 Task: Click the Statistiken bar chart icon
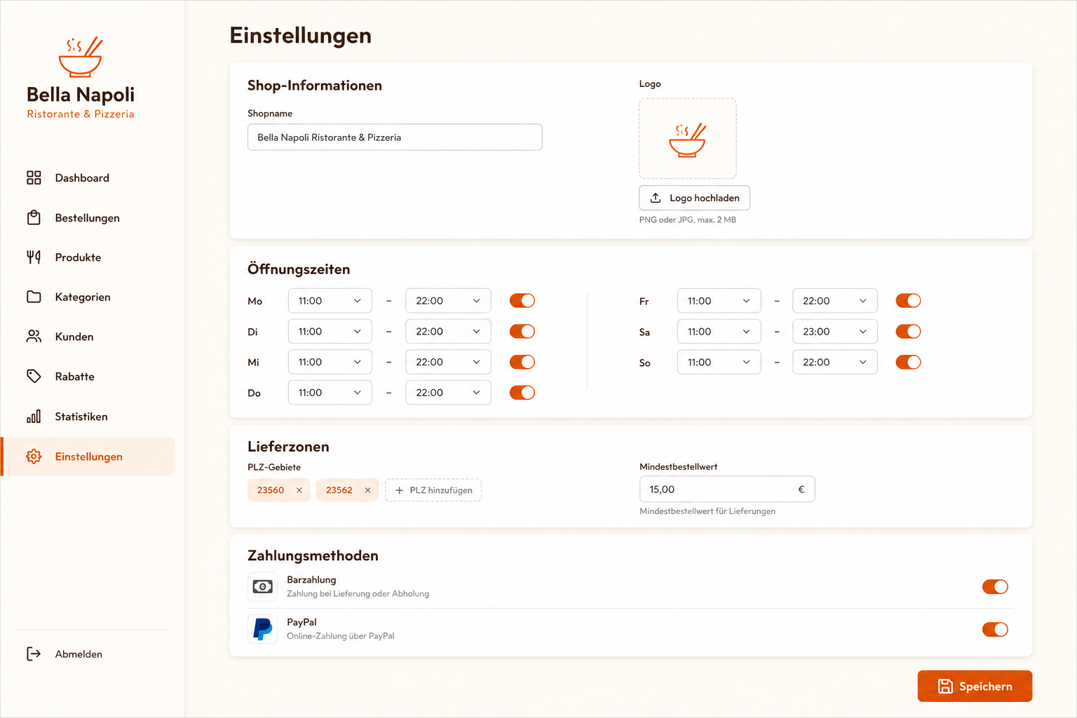(34, 416)
